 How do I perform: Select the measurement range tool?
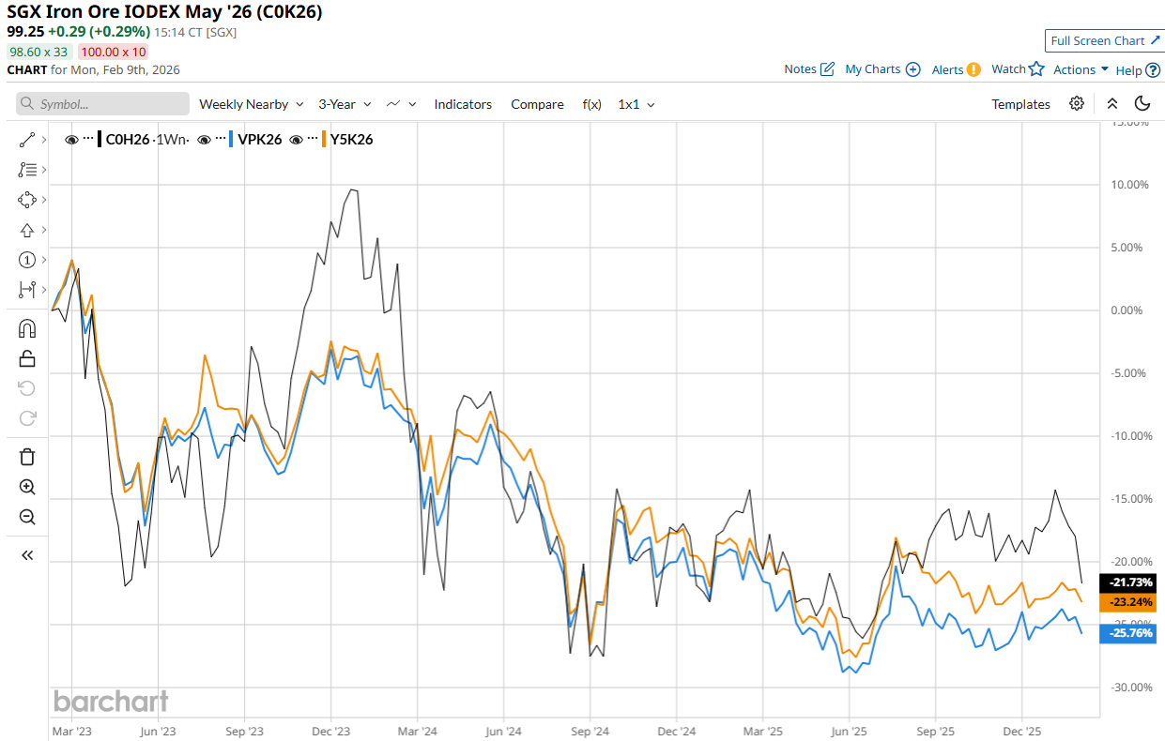point(26,290)
